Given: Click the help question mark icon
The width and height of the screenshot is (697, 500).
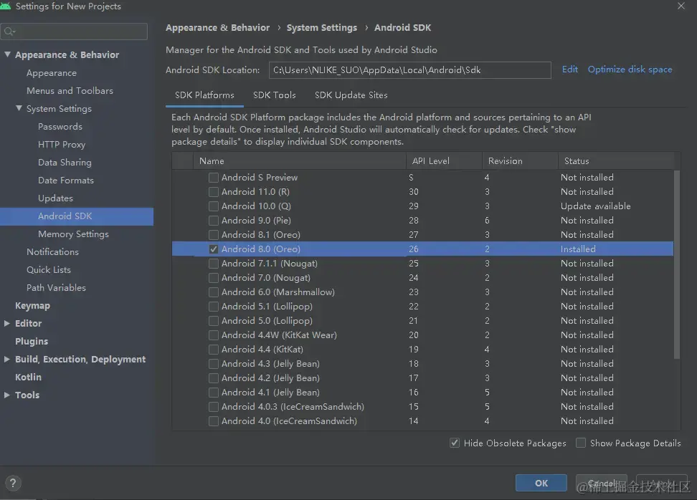Looking at the screenshot, I should [13, 483].
